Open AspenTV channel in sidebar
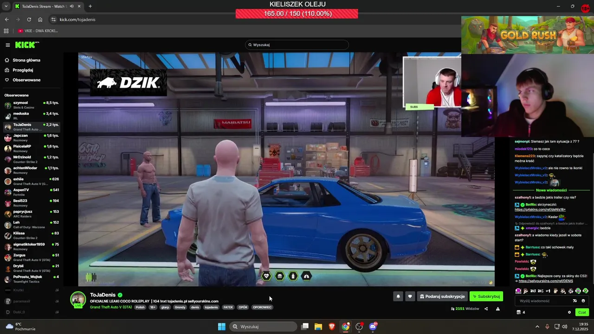The height and width of the screenshot is (334, 594). click(x=32, y=192)
